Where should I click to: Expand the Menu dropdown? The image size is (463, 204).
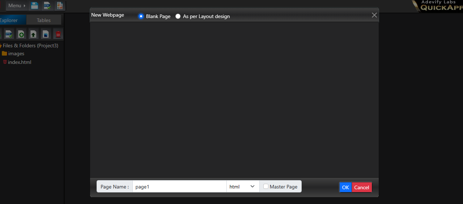click(x=17, y=6)
